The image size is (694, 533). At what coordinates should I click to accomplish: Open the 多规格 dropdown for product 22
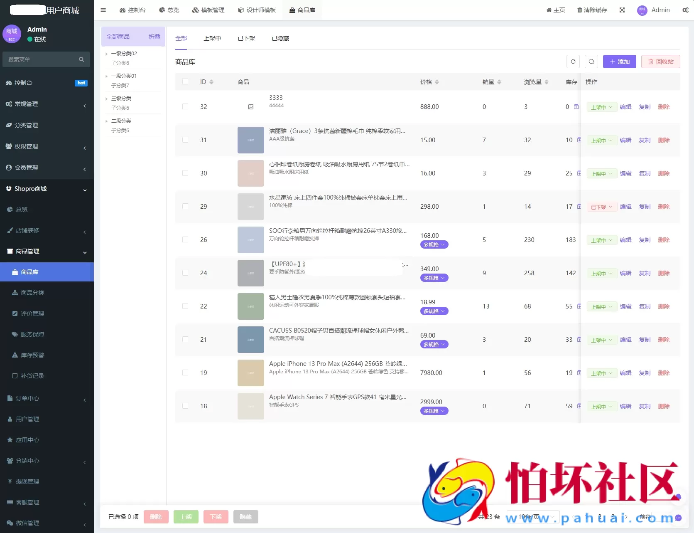coord(434,311)
